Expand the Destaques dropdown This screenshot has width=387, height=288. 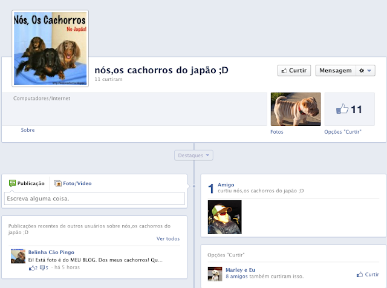(x=193, y=155)
